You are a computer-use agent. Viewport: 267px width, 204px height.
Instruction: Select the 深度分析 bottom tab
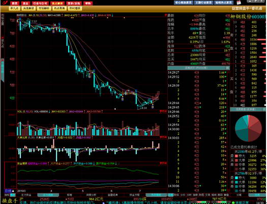[x=91, y=195]
